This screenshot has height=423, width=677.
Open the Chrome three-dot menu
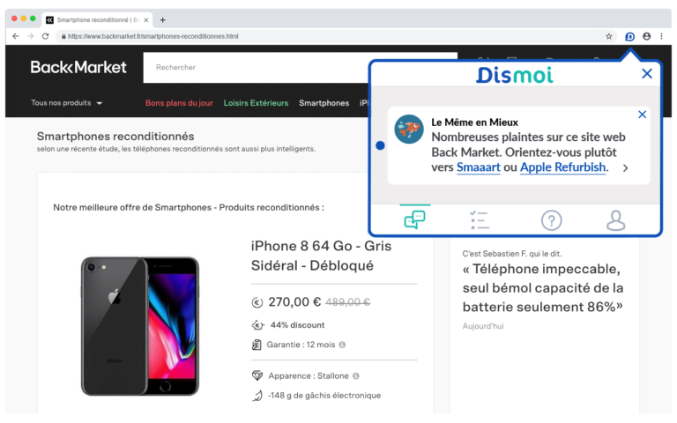coord(662,36)
